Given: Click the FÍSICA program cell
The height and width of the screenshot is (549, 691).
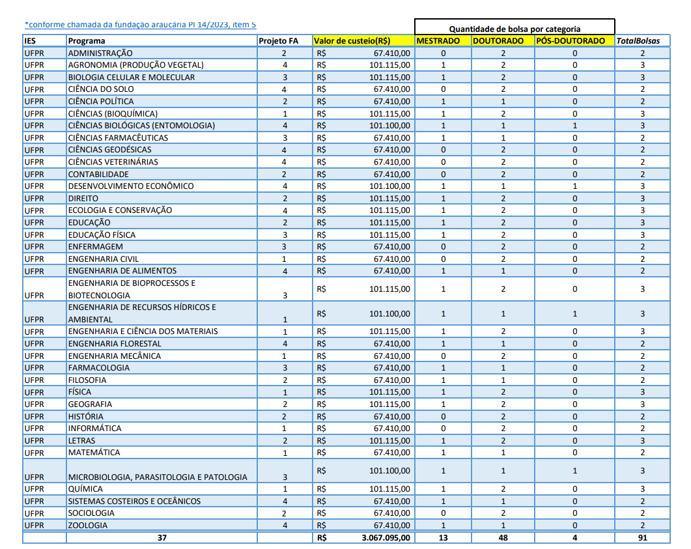Looking at the screenshot, I should (x=162, y=392).
